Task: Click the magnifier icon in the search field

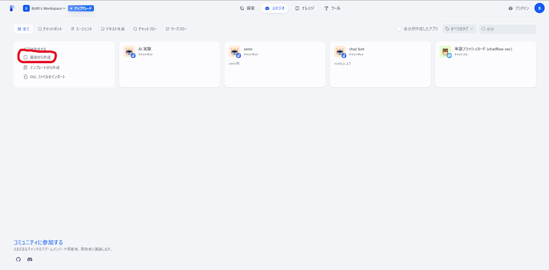Action: pos(484,29)
